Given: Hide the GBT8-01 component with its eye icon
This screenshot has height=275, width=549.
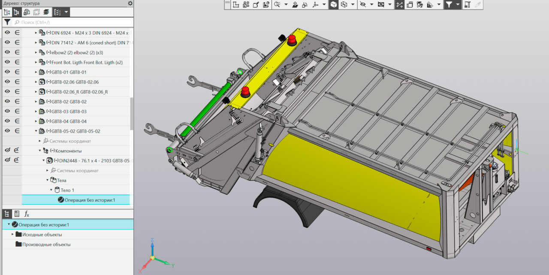Looking at the screenshot, I should pyautogui.click(x=7, y=72).
